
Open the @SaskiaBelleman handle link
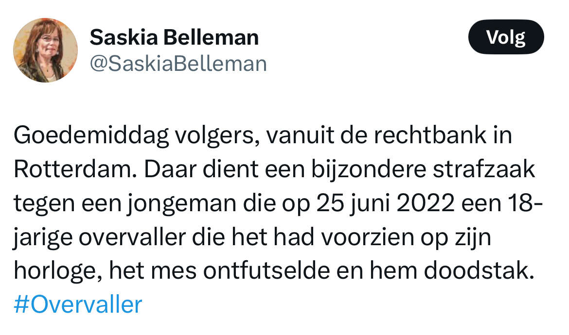tap(178, 64)
